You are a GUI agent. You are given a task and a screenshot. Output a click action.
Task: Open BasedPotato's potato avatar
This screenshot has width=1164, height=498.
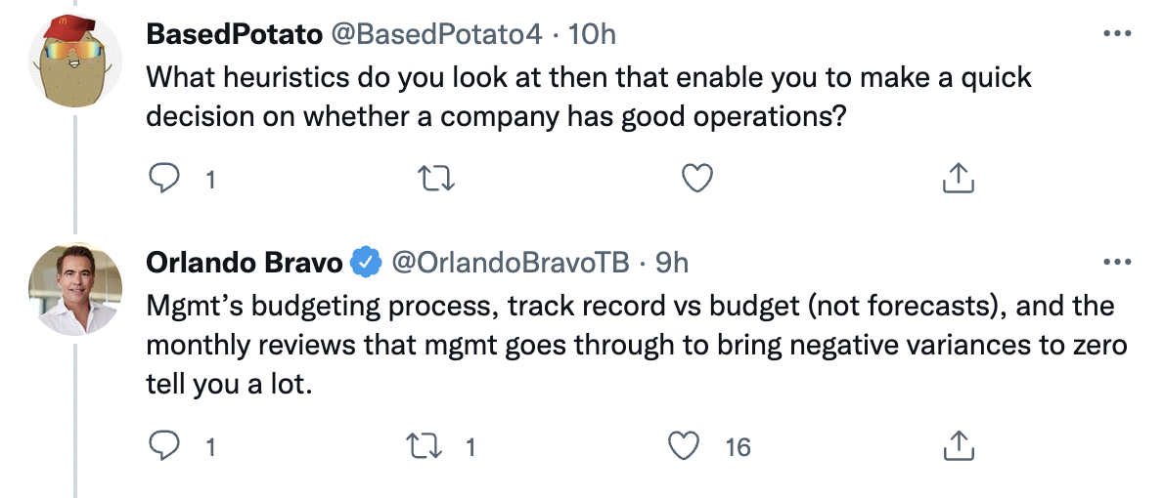coord(75,61)
